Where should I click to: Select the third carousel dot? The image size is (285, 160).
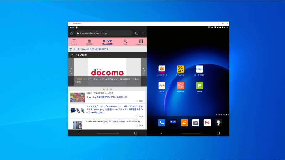click(x=111, y=89)
